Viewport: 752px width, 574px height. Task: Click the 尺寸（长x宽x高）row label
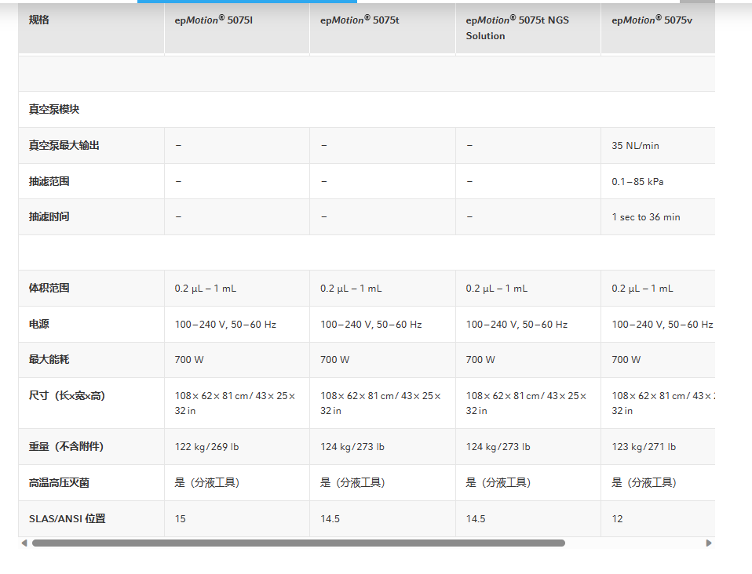click(x=67, y=396)
